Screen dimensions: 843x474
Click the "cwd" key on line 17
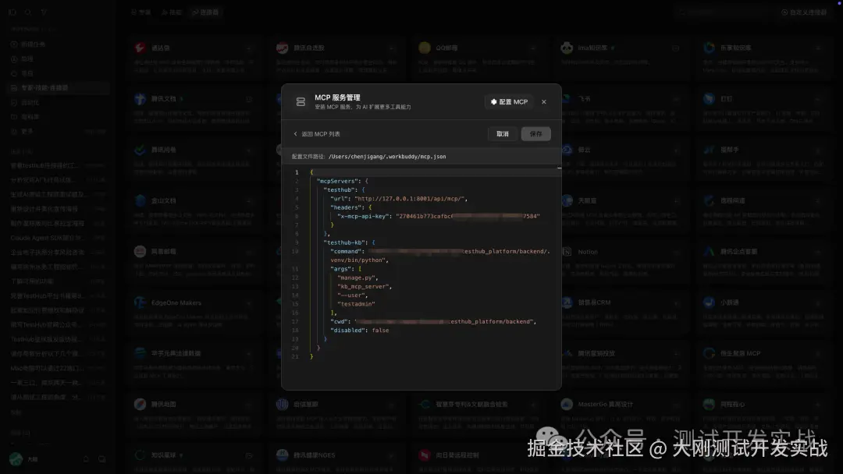(340, 321)
